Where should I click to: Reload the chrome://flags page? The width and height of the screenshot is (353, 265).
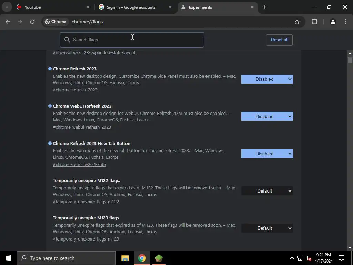coord(32,22)
